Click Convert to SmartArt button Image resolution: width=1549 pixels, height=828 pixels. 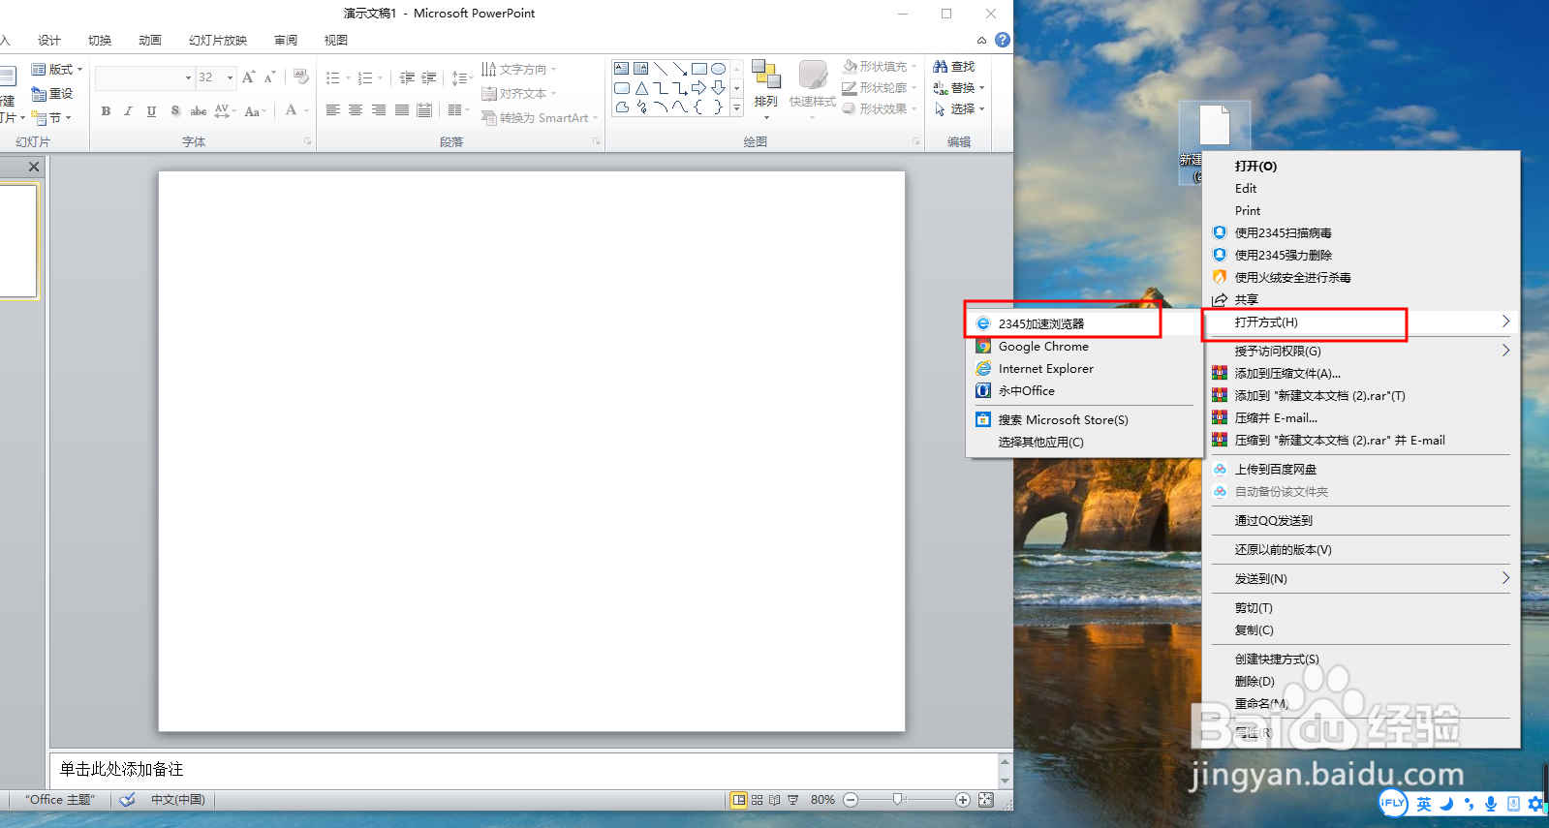tap(541, 118)
